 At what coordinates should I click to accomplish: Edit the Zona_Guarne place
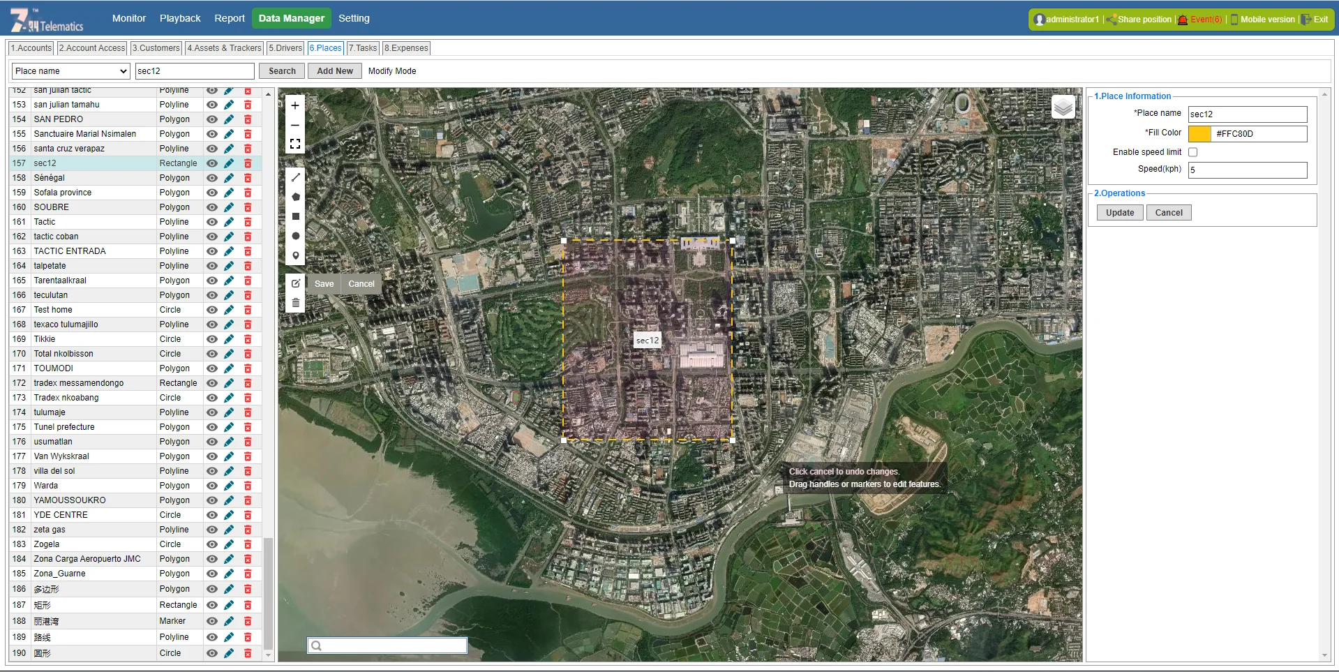229,574
